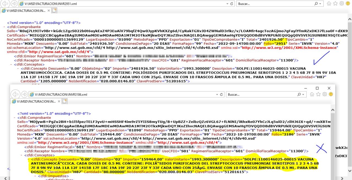The height and width of the screenshot is (180, 352).
Task: Maximize the INVR3186.xml window
Action: (x=317, y=88)
